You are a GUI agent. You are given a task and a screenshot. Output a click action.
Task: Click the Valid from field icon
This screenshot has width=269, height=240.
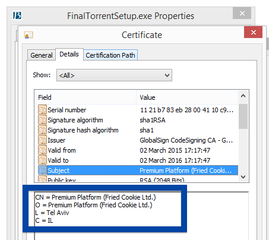(42, 150)
